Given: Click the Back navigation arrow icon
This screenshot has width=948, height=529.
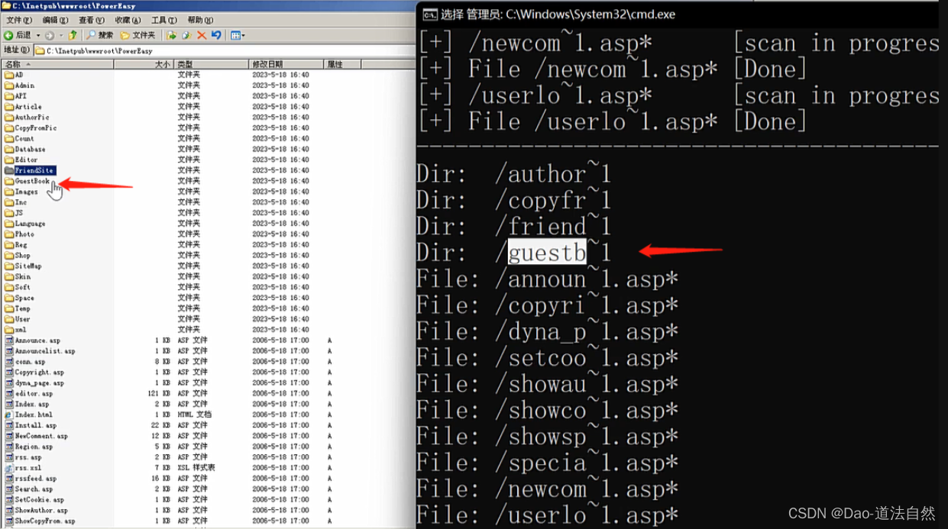Looking at the screenshot, I should point(9,35).
